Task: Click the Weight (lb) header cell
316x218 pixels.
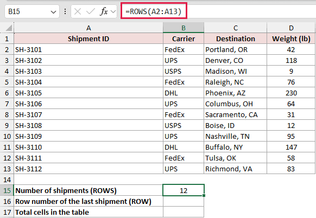Action: (291, 39)
